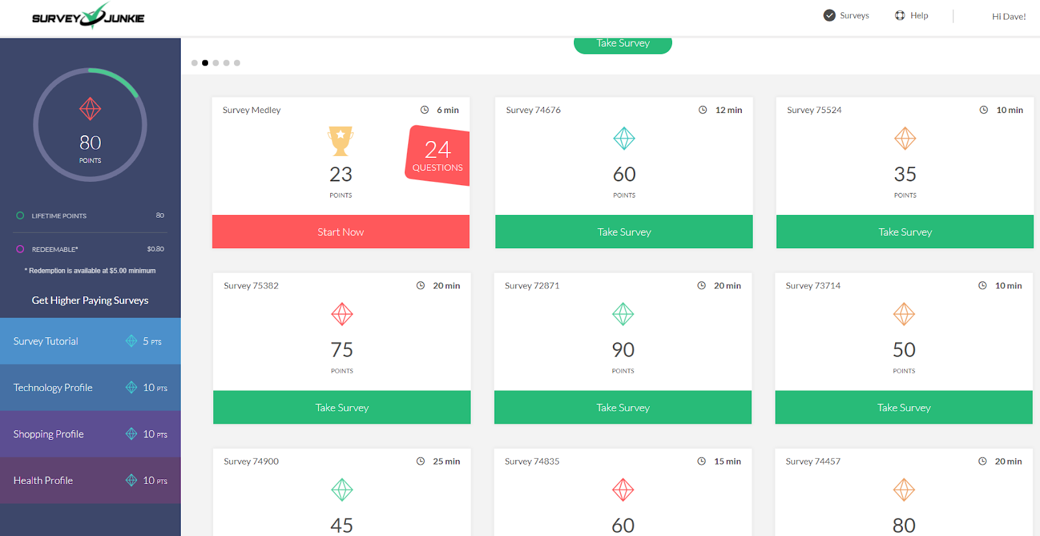Click the 24 Questions red badge

click(x=438, y=155)
